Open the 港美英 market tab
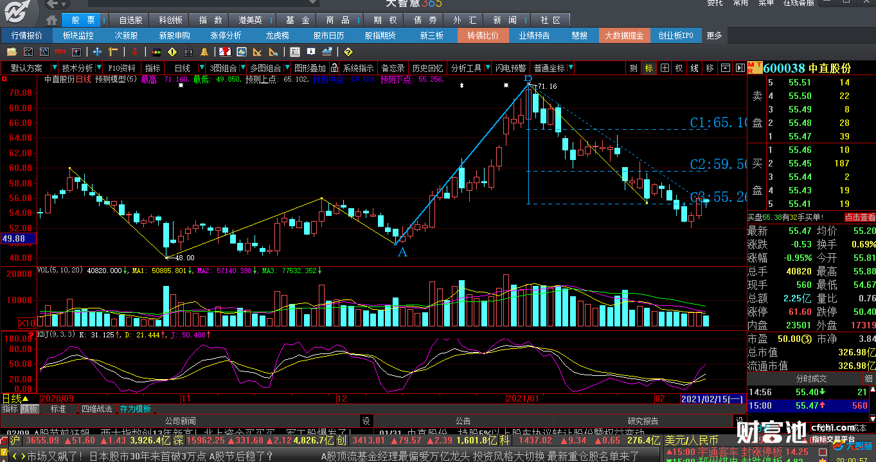This screenshot has height=462, width=876. click(x=250, y=21)
